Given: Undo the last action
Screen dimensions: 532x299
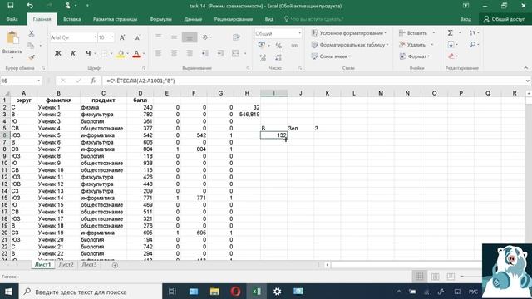Looking at the screenshot, I should 30,6.
